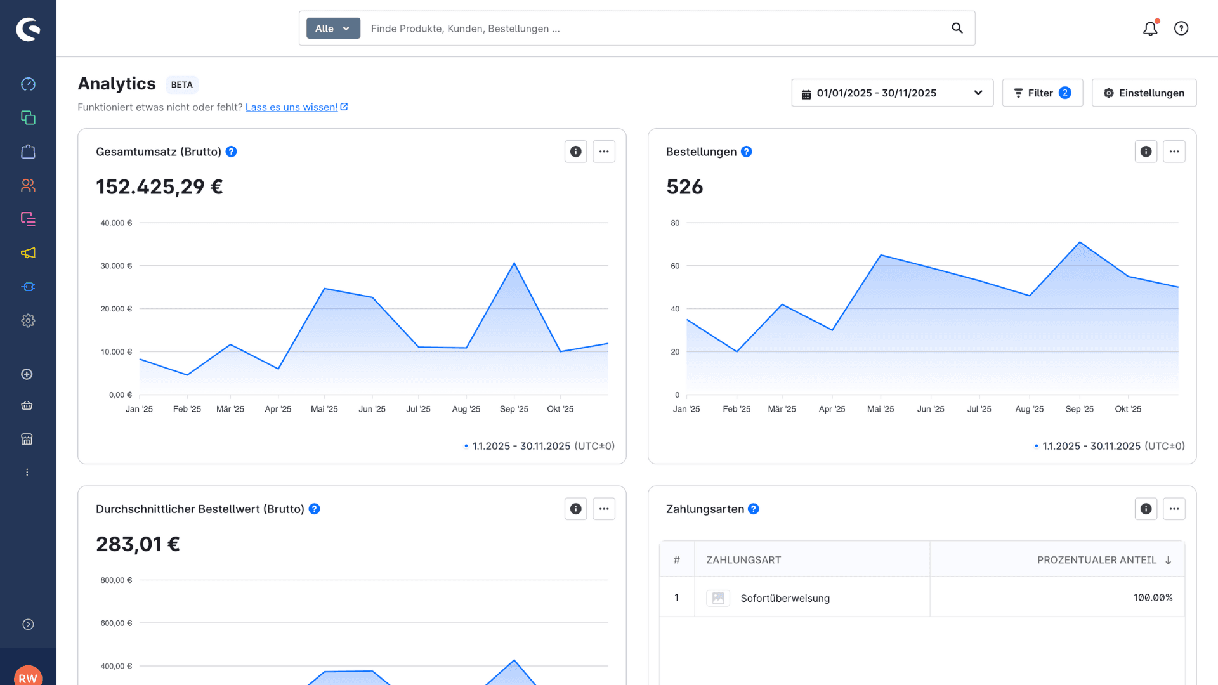1218x685 pixels.
Task: Open the Einstellungen button
Action: click(1144, 93)
